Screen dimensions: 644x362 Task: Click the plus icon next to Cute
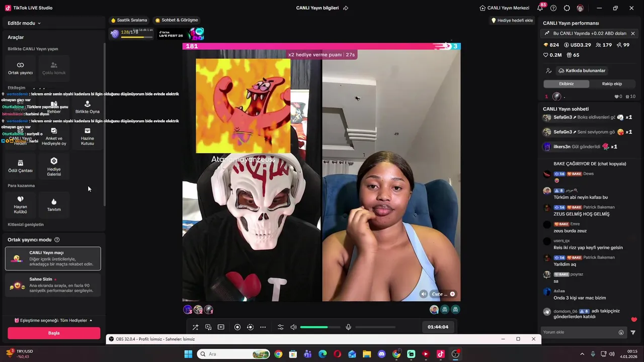(x=452, y=294)
